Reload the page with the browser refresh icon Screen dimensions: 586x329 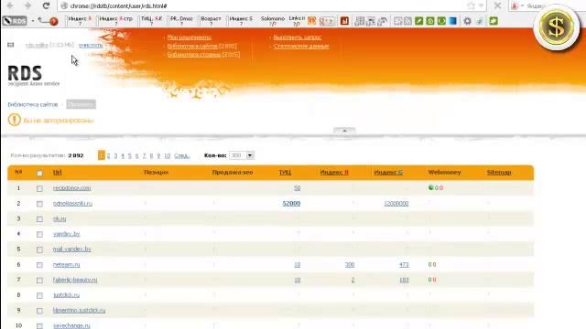click(x=46, y=5)
